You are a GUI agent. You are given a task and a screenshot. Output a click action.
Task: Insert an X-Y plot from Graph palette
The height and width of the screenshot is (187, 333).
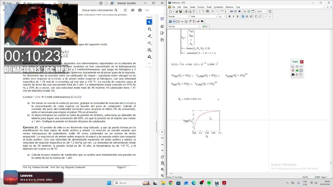tap(293, 66)
